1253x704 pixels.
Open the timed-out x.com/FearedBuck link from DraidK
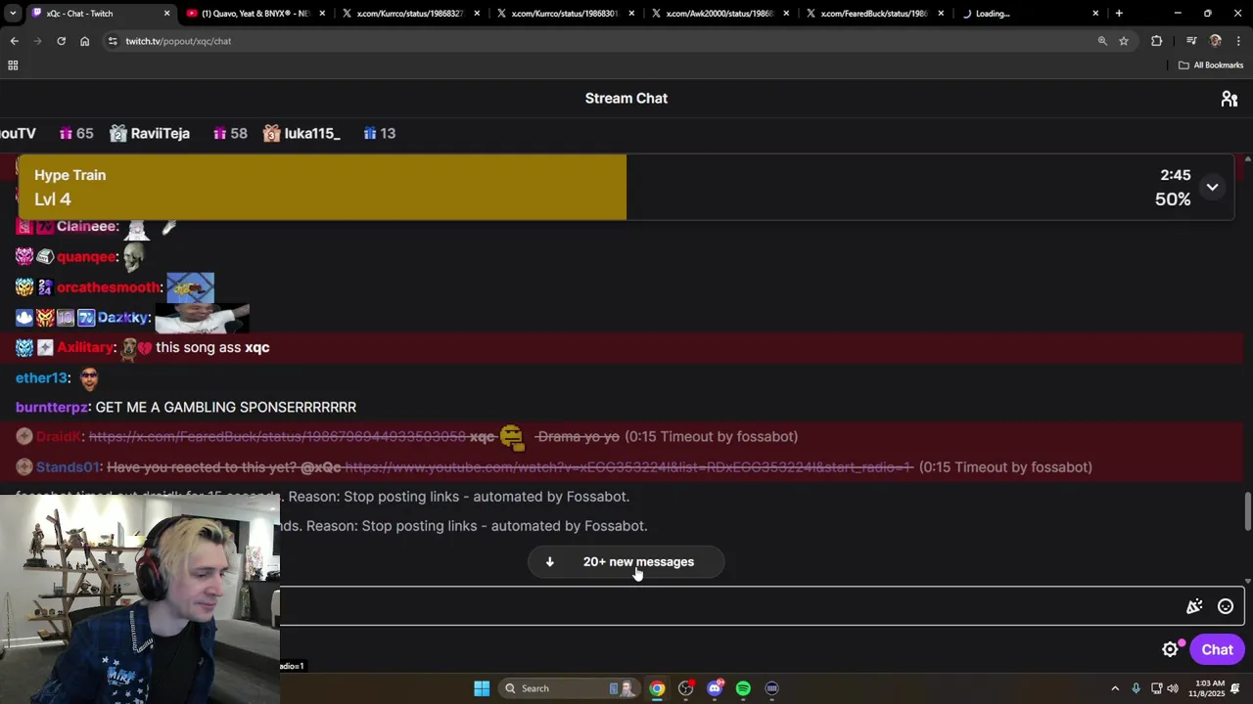coord(277,437)
